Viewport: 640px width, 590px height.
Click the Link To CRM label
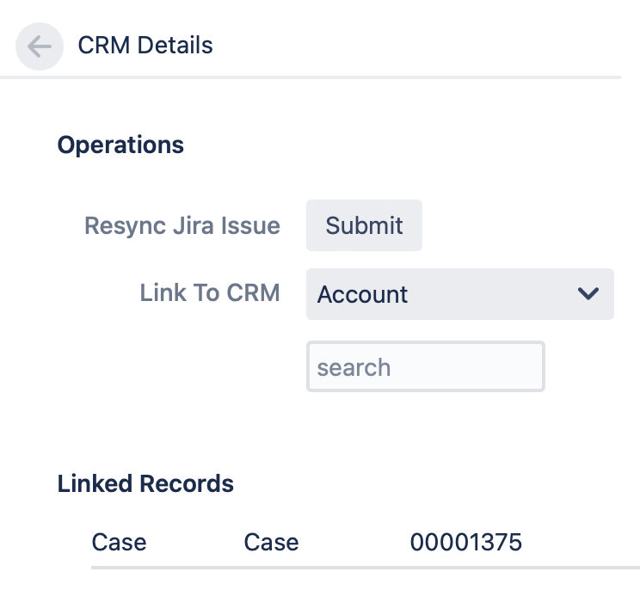point(209,292)
